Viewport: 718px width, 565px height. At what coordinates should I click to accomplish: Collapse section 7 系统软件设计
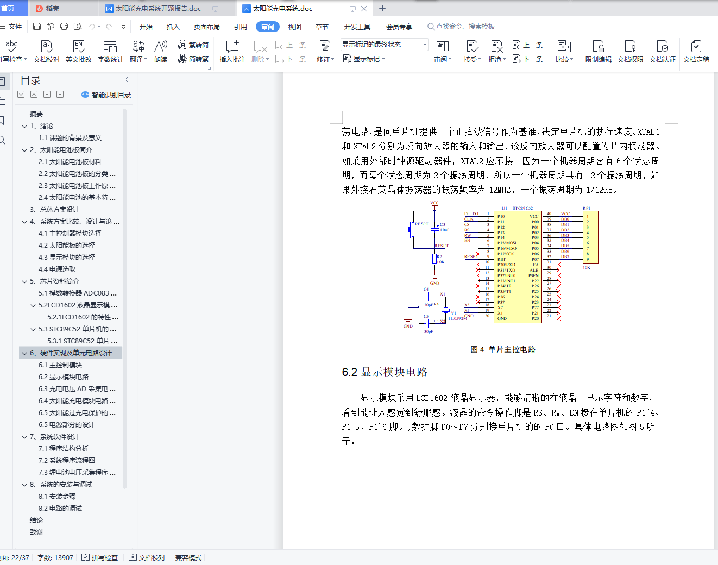pos(24,437)
